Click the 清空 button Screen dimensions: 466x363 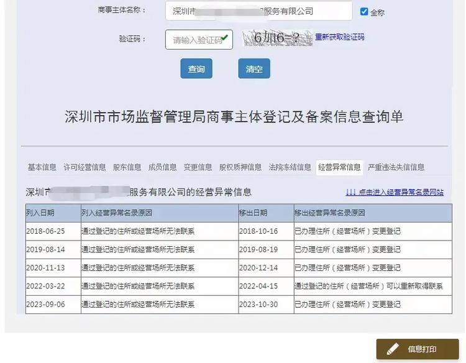(254, 68)
